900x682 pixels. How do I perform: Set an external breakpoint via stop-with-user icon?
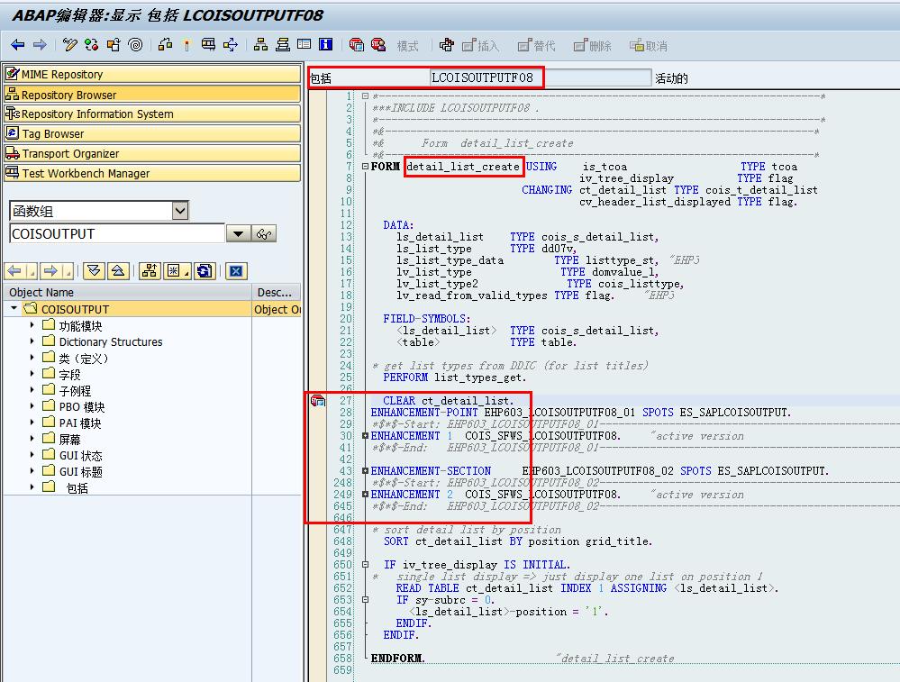click(378, 45)
